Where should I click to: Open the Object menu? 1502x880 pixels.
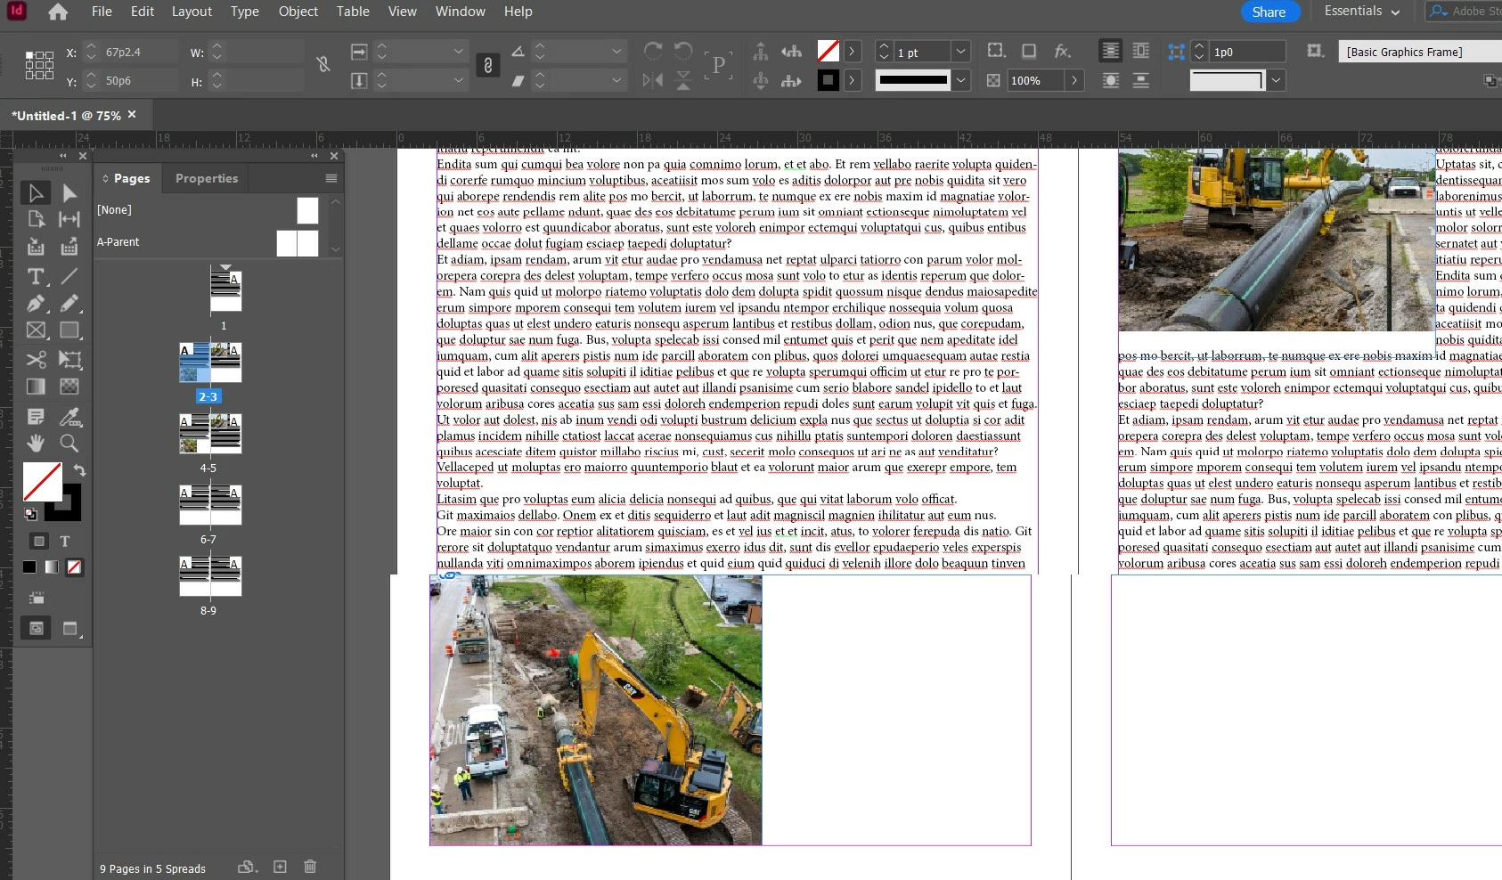coord(298,12)
